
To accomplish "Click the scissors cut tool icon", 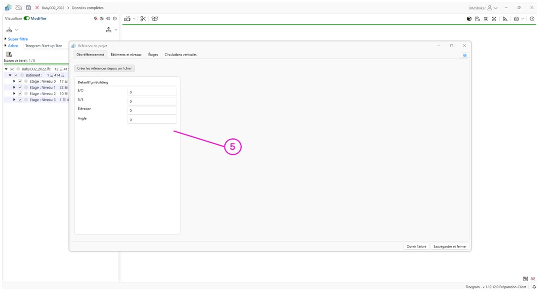I will point(143,19).
